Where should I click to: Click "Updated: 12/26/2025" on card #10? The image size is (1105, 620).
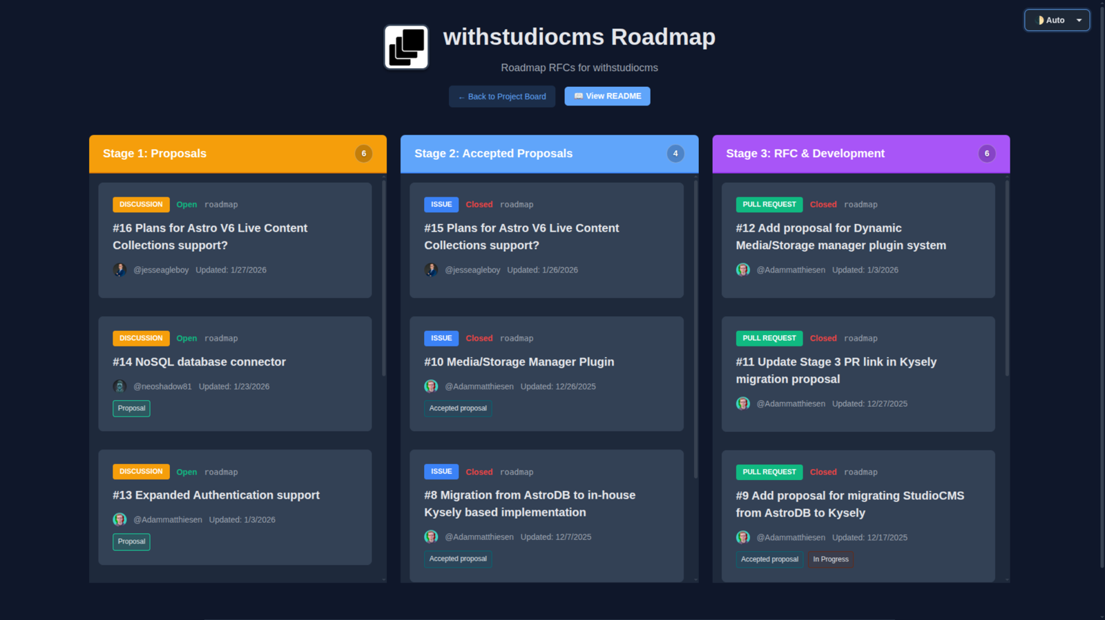558,387
